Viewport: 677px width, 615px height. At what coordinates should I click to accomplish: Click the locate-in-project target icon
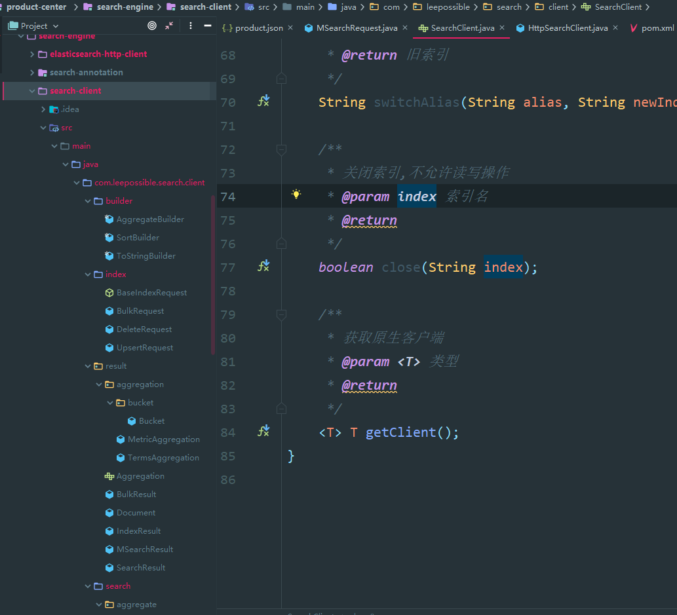click(x=152, y=26)
